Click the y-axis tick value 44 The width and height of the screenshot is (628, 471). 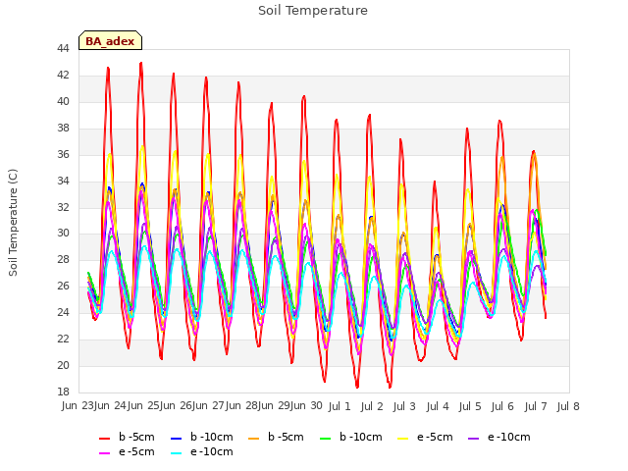(x=63, y=49)
